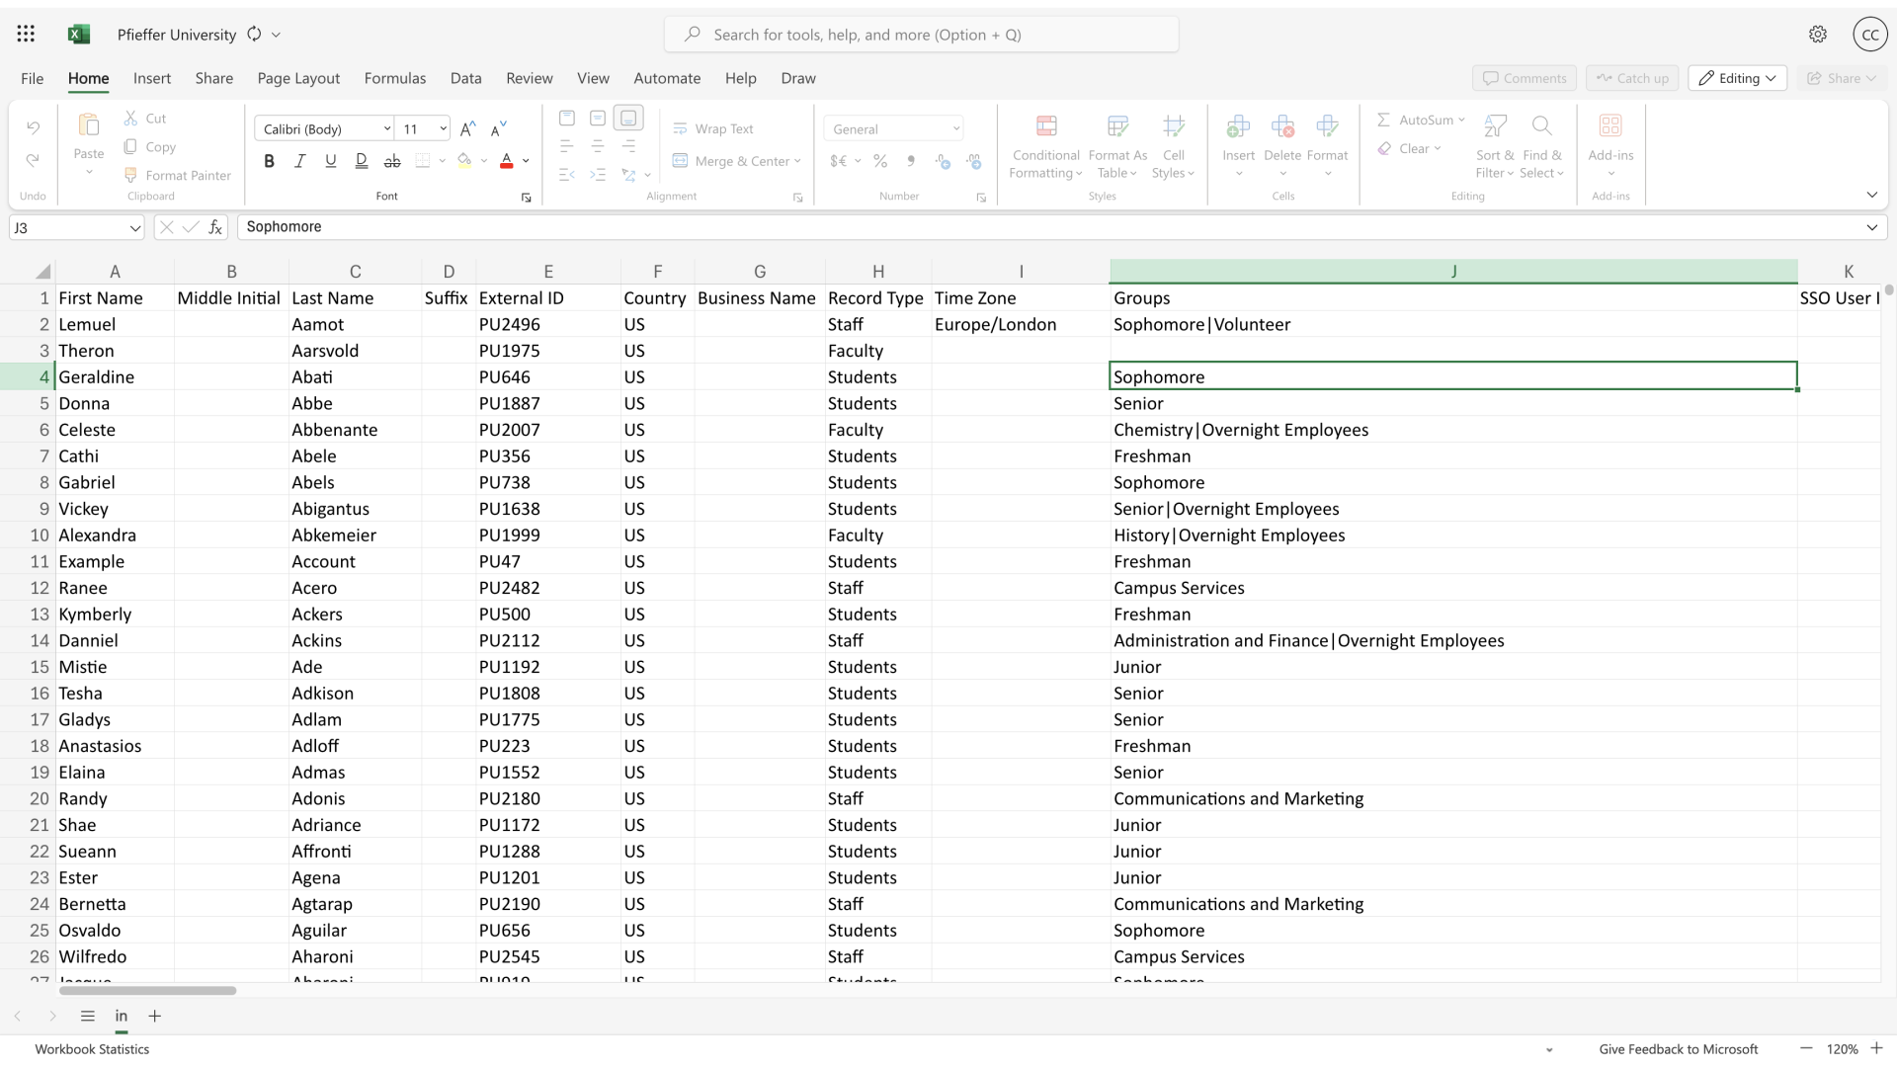
Task: Open the Home tab ribbon
Action: click(x=89, y=78)
